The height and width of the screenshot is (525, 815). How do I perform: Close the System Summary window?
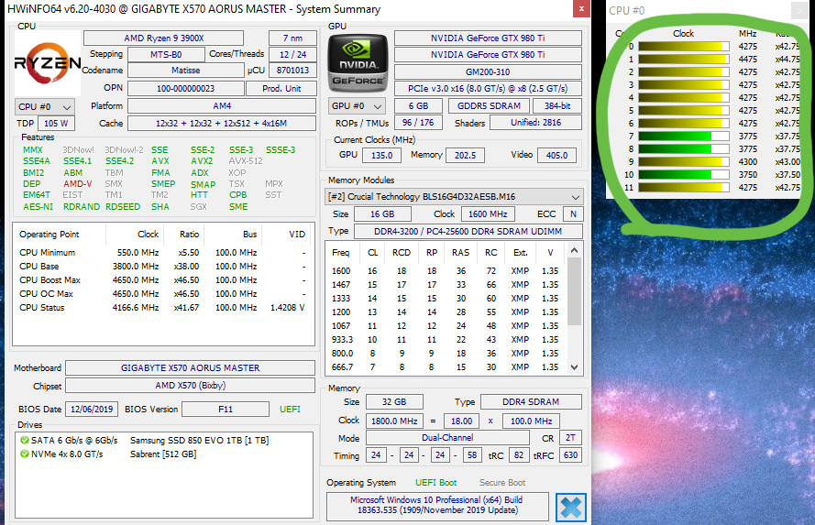(581, 9)
